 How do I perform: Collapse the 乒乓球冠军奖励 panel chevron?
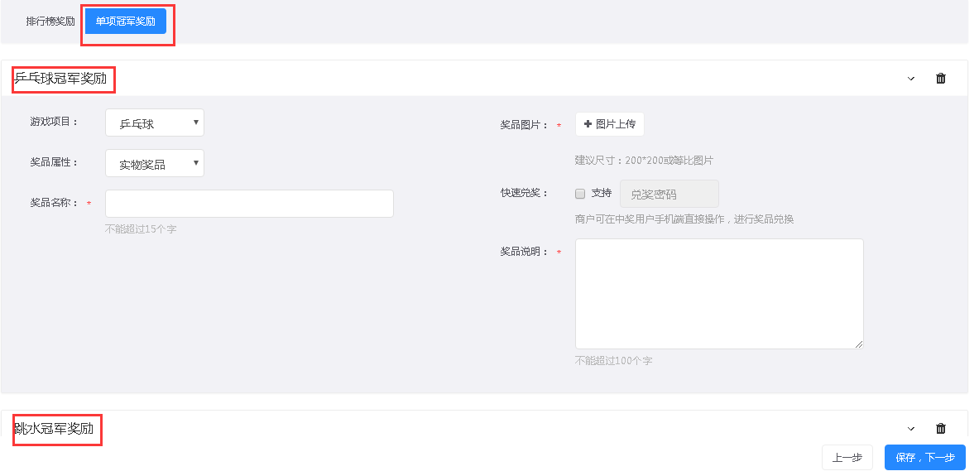(911, 79)
